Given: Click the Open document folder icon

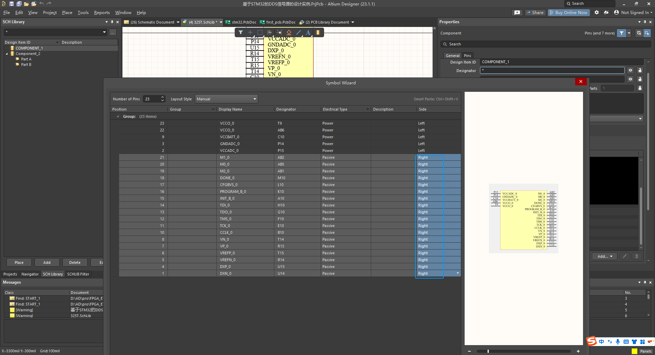Looking at the screenshot, I should tap(26, 4).
